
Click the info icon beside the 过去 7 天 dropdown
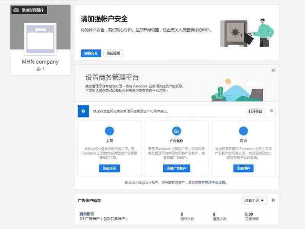[273, 200]
